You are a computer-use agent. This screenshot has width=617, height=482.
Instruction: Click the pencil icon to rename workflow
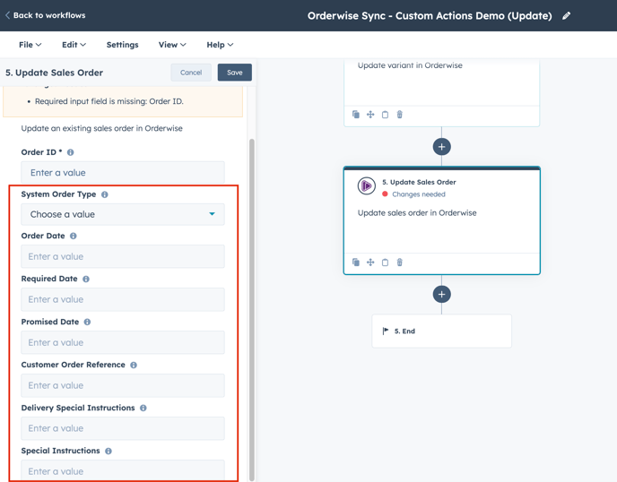(566, 16)
